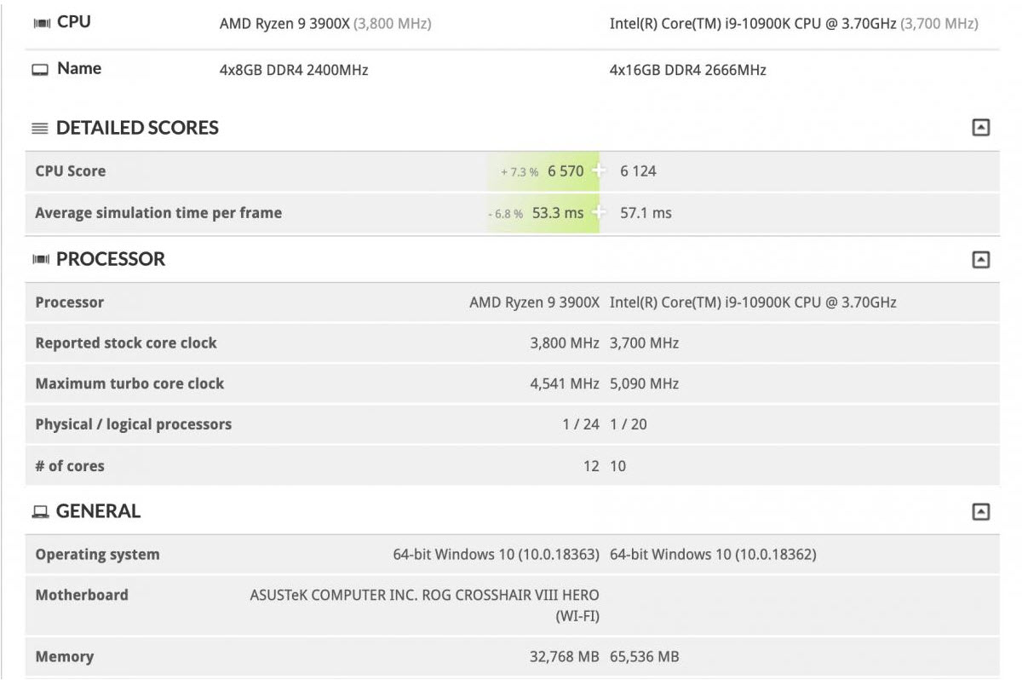
Task: Collapse the Processor section
Action: [980, 259]
